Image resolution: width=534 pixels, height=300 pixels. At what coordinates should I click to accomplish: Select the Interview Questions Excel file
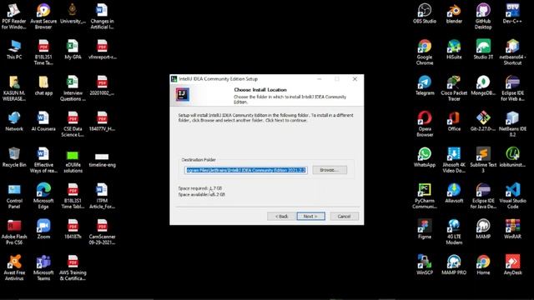73,88
